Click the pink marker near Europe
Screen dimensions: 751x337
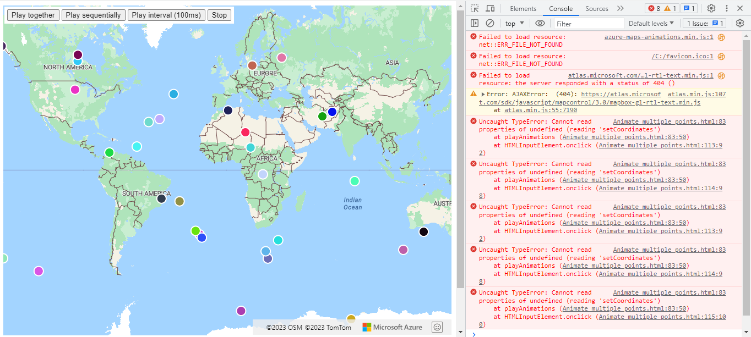(282, 57)
